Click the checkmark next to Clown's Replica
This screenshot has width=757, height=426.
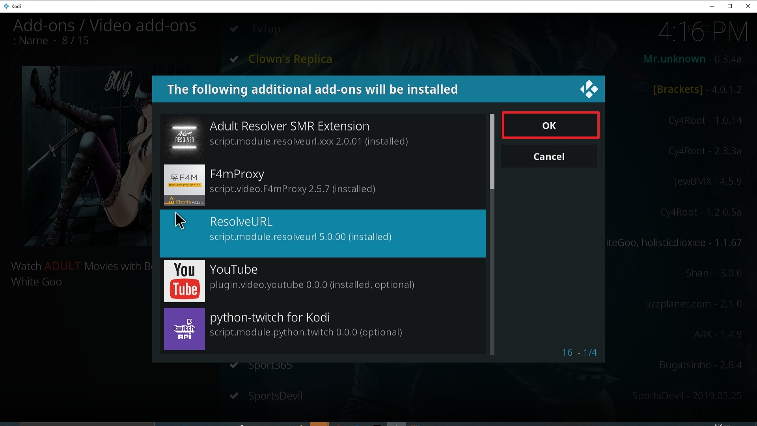(x=234, y=59)
